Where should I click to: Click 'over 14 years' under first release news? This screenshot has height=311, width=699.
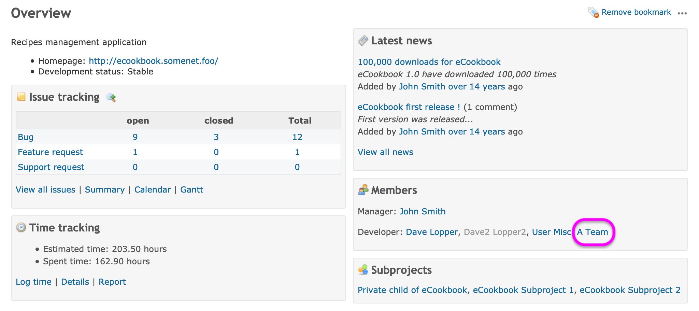[476, 131]
